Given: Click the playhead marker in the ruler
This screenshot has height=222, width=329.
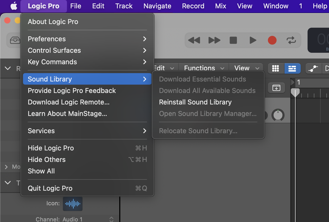Looking at the screenshot, I should click(x=295, y=92).
